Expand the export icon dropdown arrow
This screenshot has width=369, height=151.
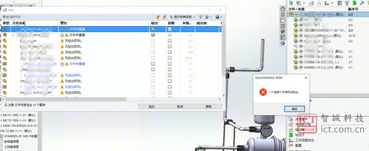211,17
